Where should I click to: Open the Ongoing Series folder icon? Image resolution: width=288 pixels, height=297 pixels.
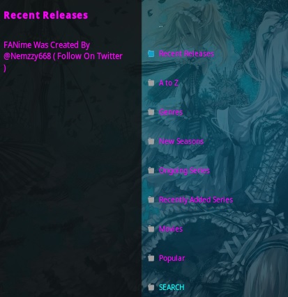(151, 170)
